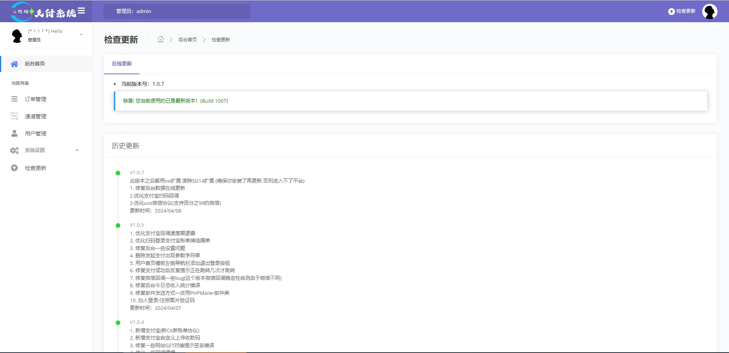Select the 后台首页 home icon in sidebar
The width and height of the screenshot is (729, 353).
pos(14,64)
